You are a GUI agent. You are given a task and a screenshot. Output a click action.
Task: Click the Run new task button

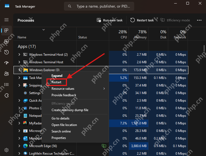110,20
